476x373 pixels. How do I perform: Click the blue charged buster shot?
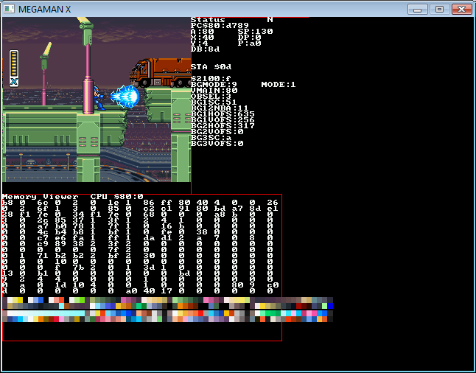[125, 96]
